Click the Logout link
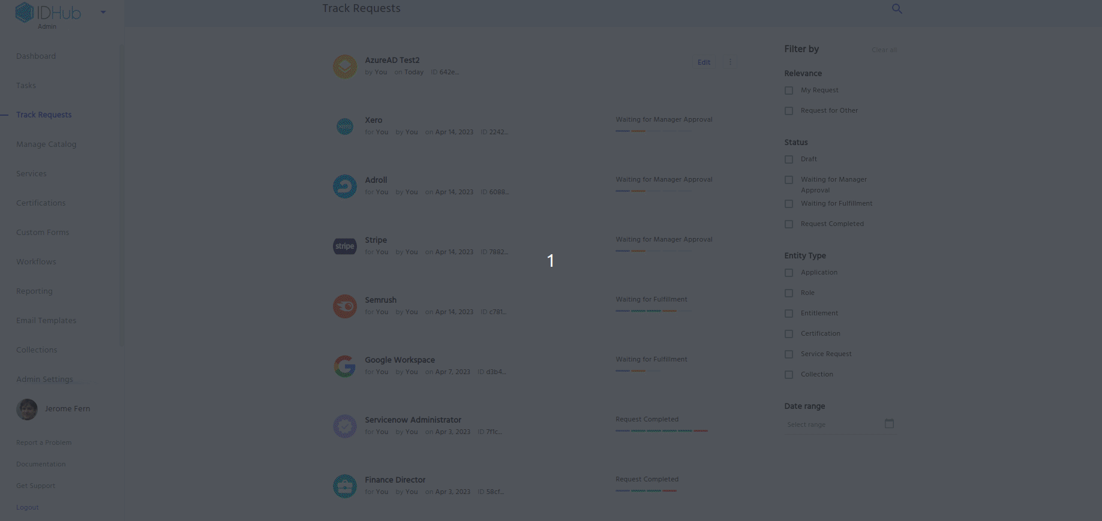The image size is (1102, 521). coord(28,507)
